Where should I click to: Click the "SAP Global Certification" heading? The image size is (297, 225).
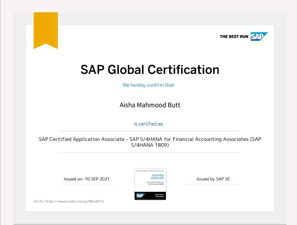(150, 70)
